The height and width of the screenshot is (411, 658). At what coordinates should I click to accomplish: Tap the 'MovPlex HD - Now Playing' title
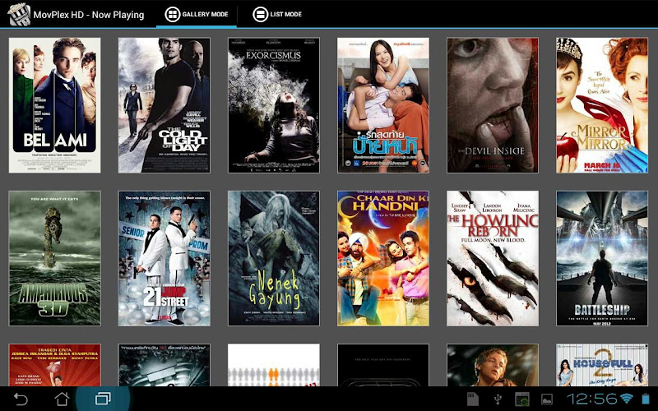click(x=89, y=15)
